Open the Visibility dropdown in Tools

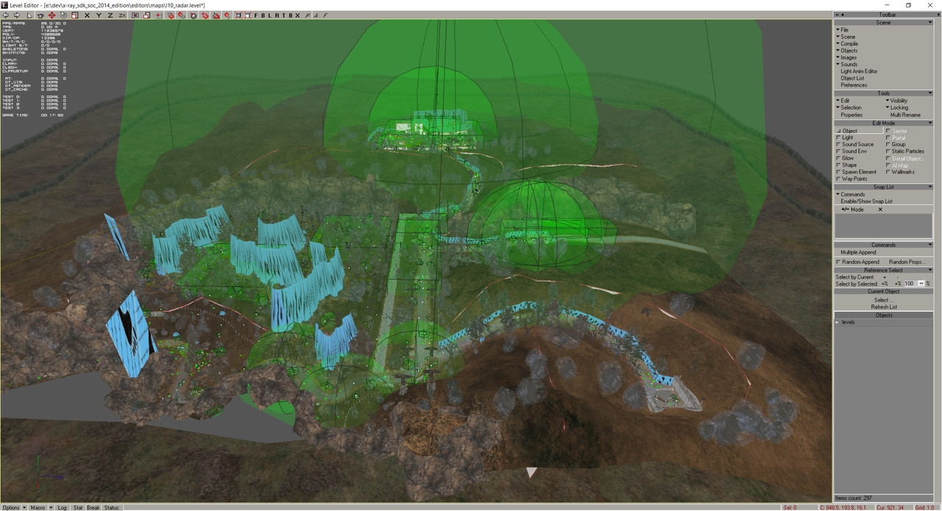pyautogui.click(x=896, y=101)
